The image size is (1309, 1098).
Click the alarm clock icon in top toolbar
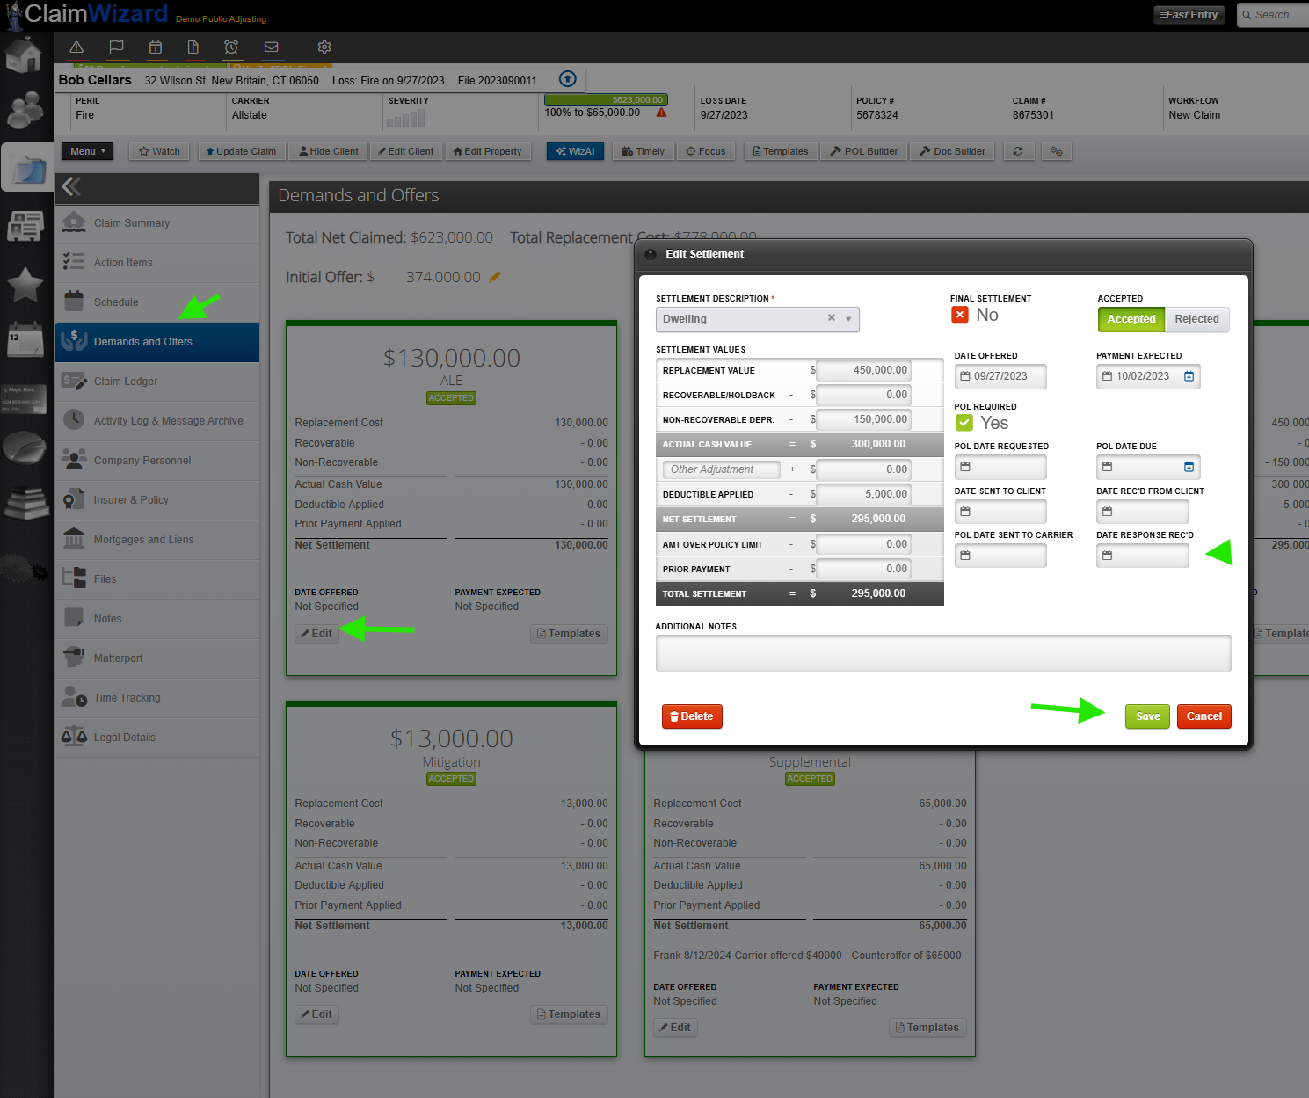(x=231, y=47)
